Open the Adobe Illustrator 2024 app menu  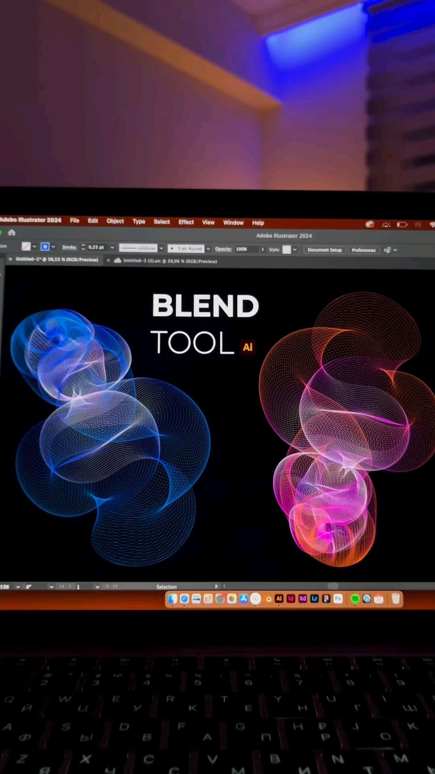point(31,220)
